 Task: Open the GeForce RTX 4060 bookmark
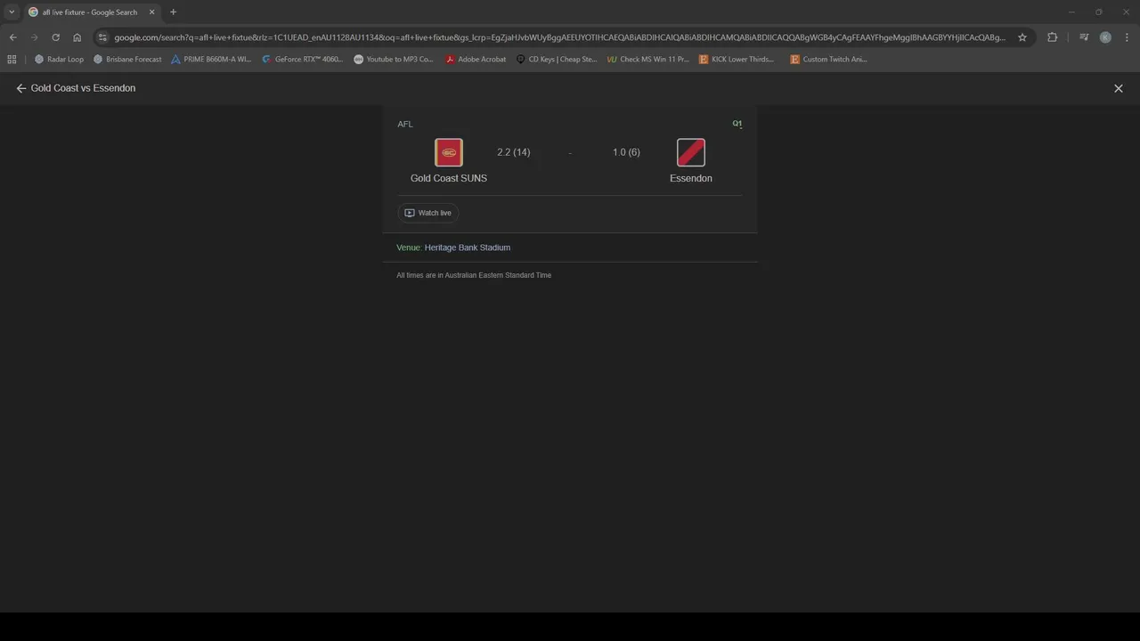click(x=303, y=60)
